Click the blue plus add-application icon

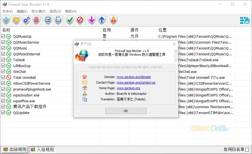pos(6,20)
